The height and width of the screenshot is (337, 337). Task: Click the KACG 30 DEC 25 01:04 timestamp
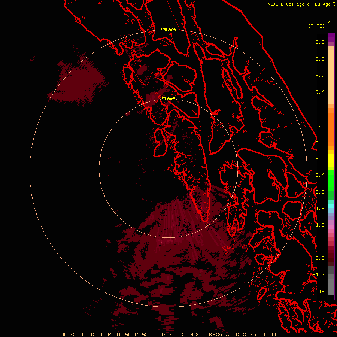pyautogui.click(x=242, y=334)
